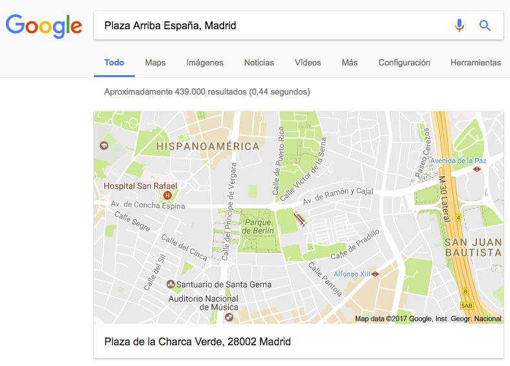
Task: Open the Google logo homepage
Action: pyautogui.click(x=43, y=26)
